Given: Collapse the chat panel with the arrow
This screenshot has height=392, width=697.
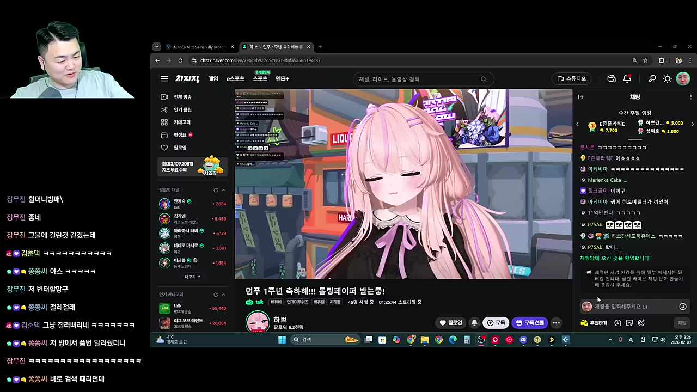Looking at the screenshot, I should [x=580, y=96].
